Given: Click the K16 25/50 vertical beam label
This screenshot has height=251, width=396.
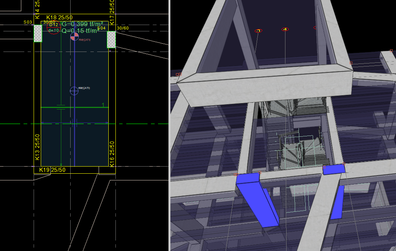Looking at the screenshot, I should (x=112, y=154).
